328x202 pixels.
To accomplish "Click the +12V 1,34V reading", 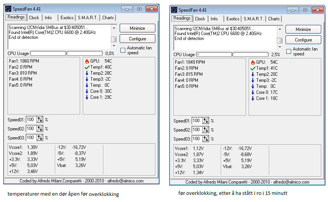I will [189, 173].
